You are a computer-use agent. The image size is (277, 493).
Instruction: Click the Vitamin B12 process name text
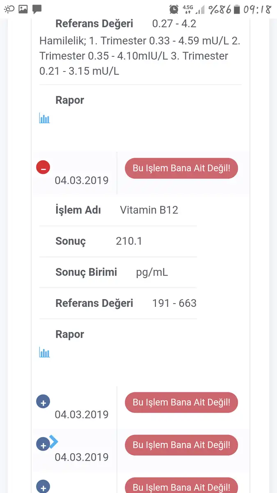(149, 210)
